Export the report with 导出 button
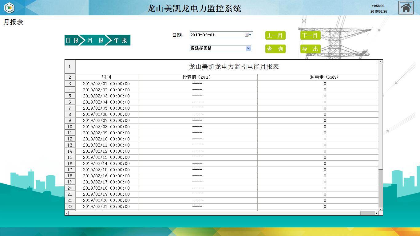 310,49
